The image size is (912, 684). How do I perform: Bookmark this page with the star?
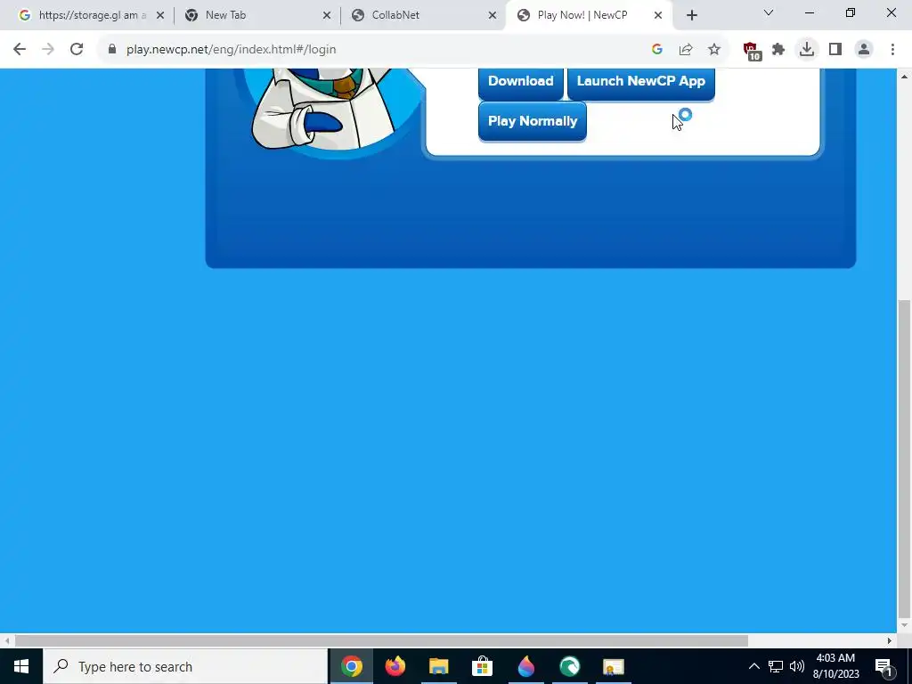click(714, 50)
